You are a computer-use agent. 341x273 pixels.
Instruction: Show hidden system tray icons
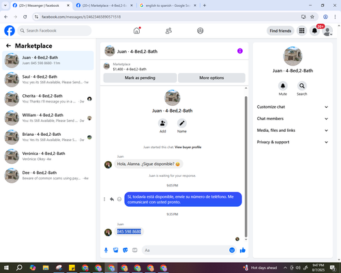(285, 268)
